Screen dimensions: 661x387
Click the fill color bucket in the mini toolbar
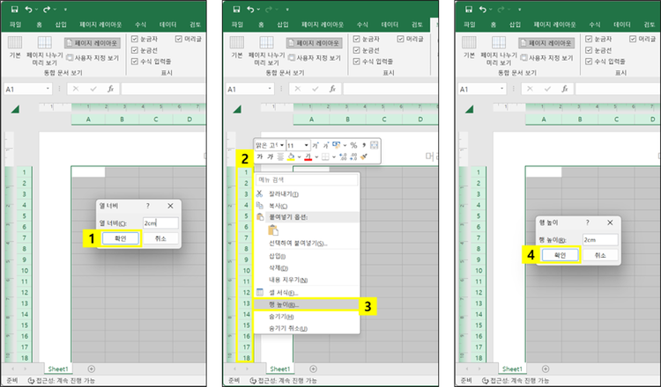[x=291, y=157]
